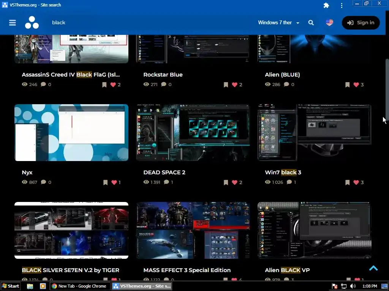Open the Alien BLACK VP title
389x291 pixels.
click(x=287, y=270)
